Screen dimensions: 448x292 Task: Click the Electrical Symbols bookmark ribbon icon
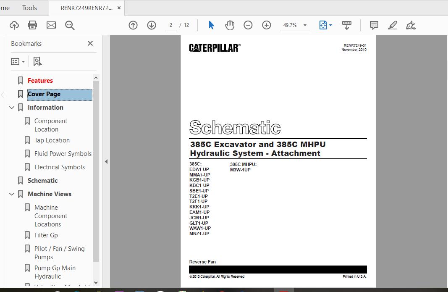(x=27, y=167)
